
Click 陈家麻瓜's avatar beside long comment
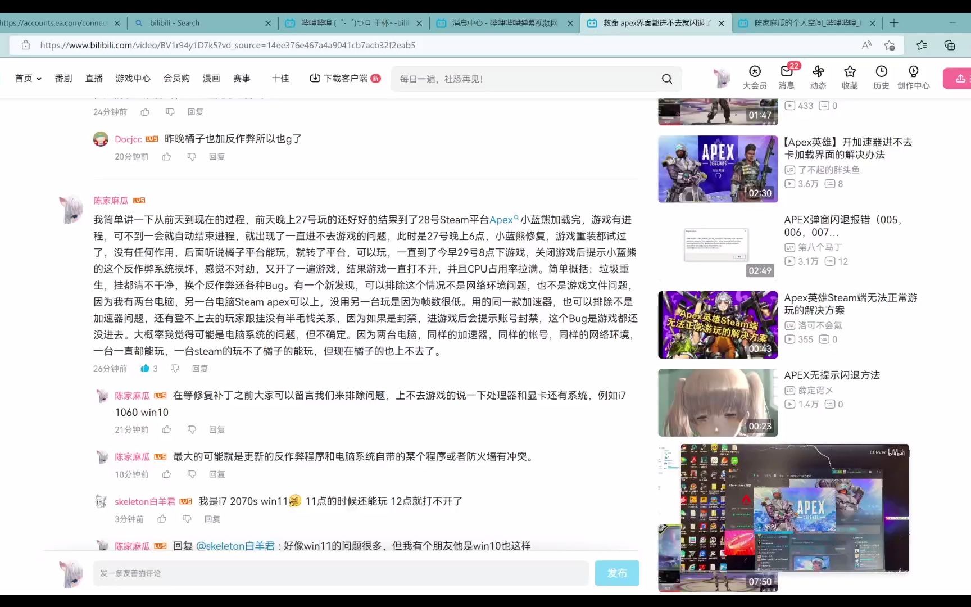(71, 210)
